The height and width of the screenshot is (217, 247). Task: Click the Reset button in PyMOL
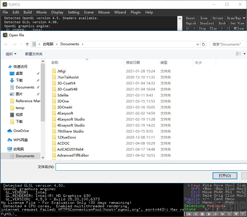pos(190,18)
